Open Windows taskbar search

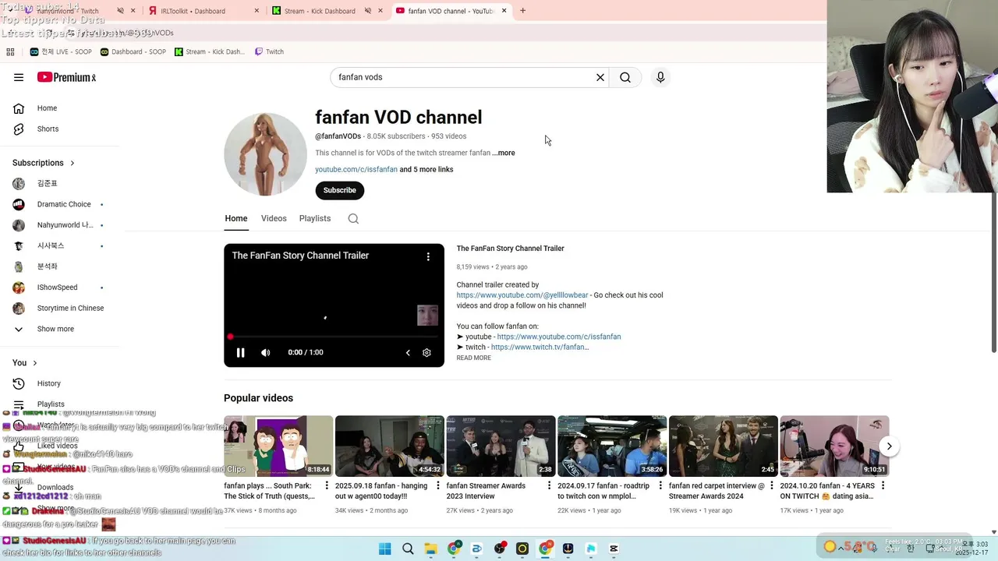pyautogui.click(x=408, y=549)
